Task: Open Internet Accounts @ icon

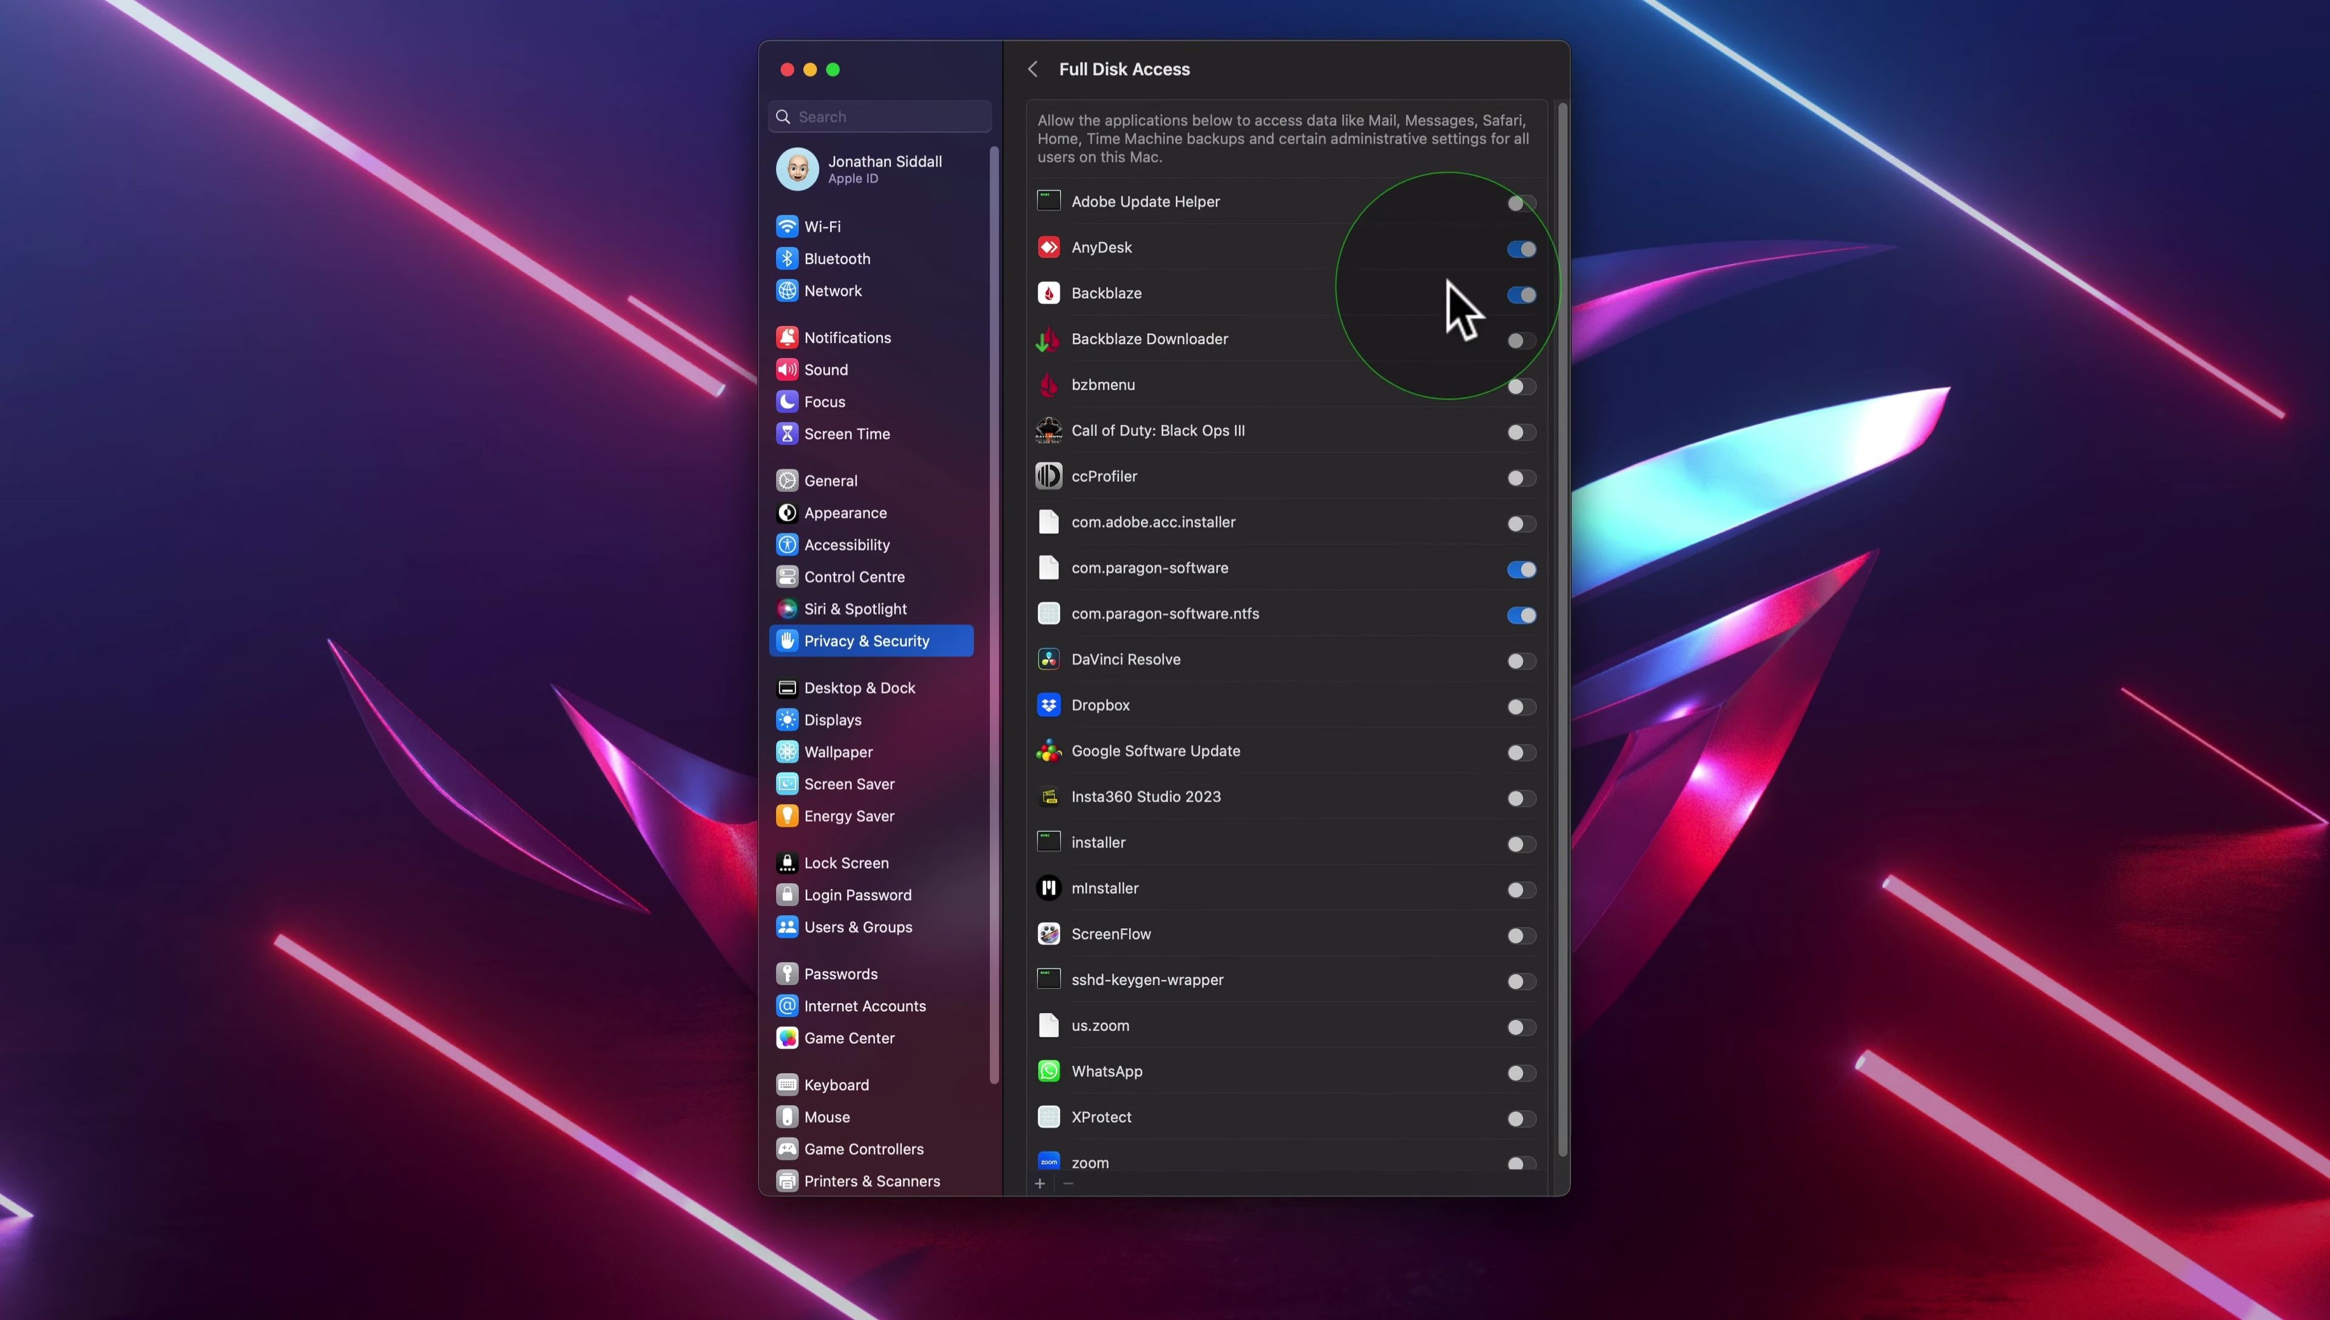Action: pos(787,1006)
